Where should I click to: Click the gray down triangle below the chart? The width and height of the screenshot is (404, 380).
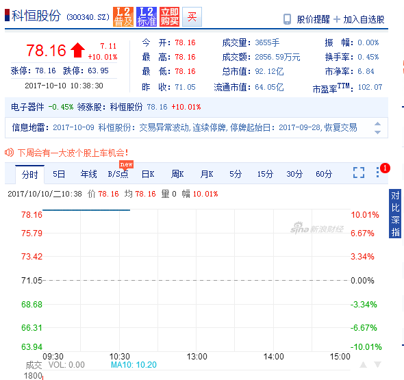[x=378, y=364]
